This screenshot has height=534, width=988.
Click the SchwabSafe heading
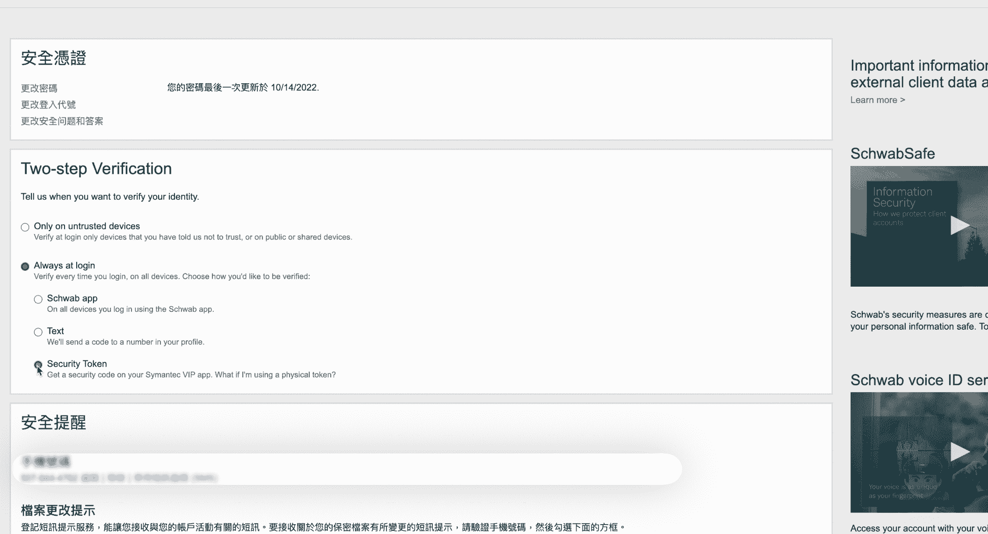892,154
